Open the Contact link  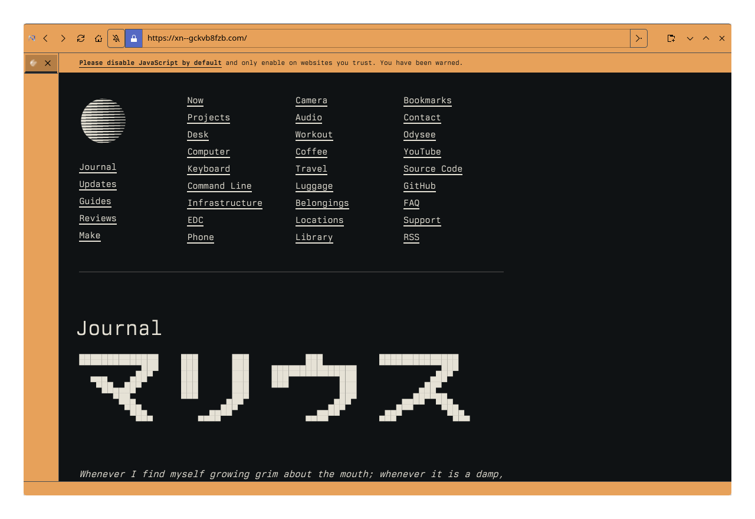pyautogui.click(x=422, y=118)
